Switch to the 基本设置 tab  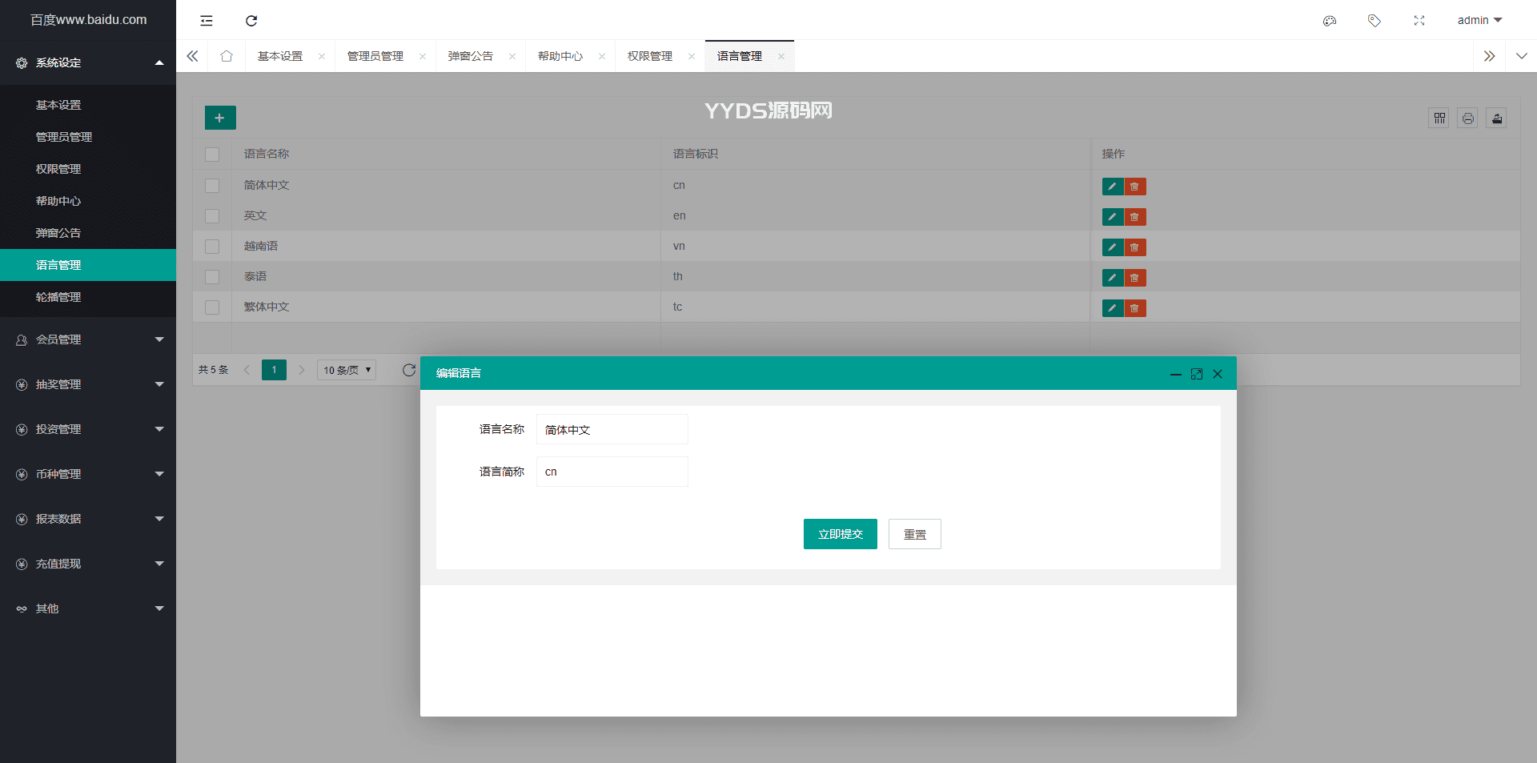click(x=280, y=56)
